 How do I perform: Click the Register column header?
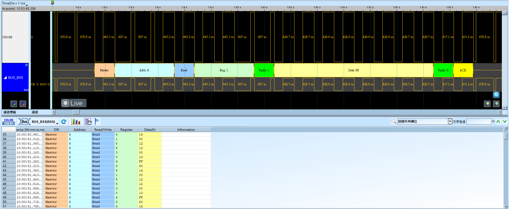[126, 130]
